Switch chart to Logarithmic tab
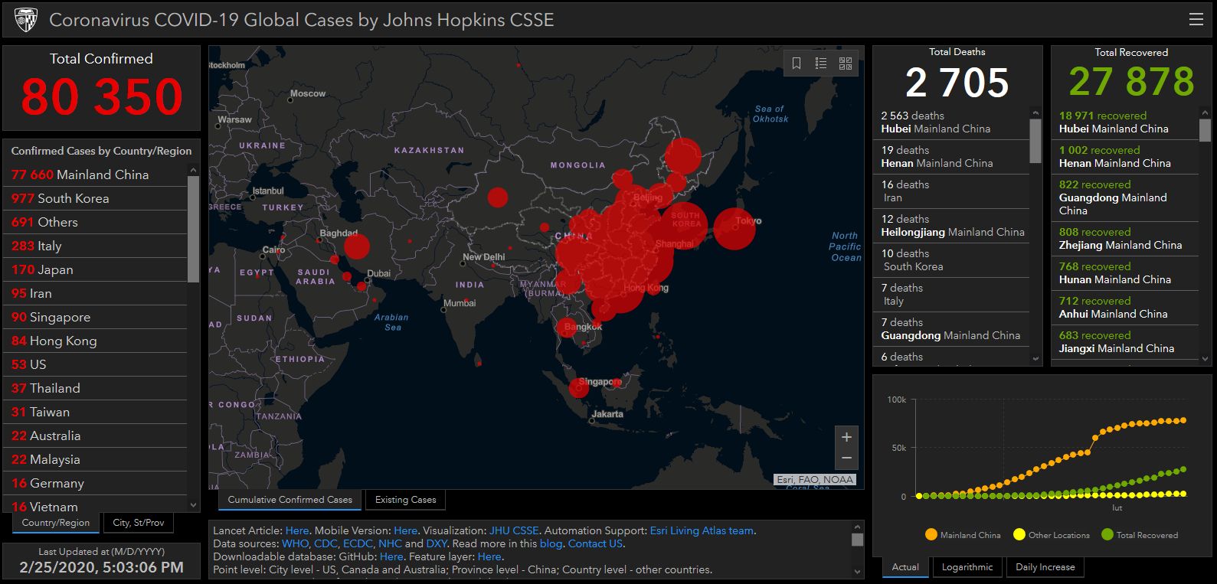 tap(967, 567)
